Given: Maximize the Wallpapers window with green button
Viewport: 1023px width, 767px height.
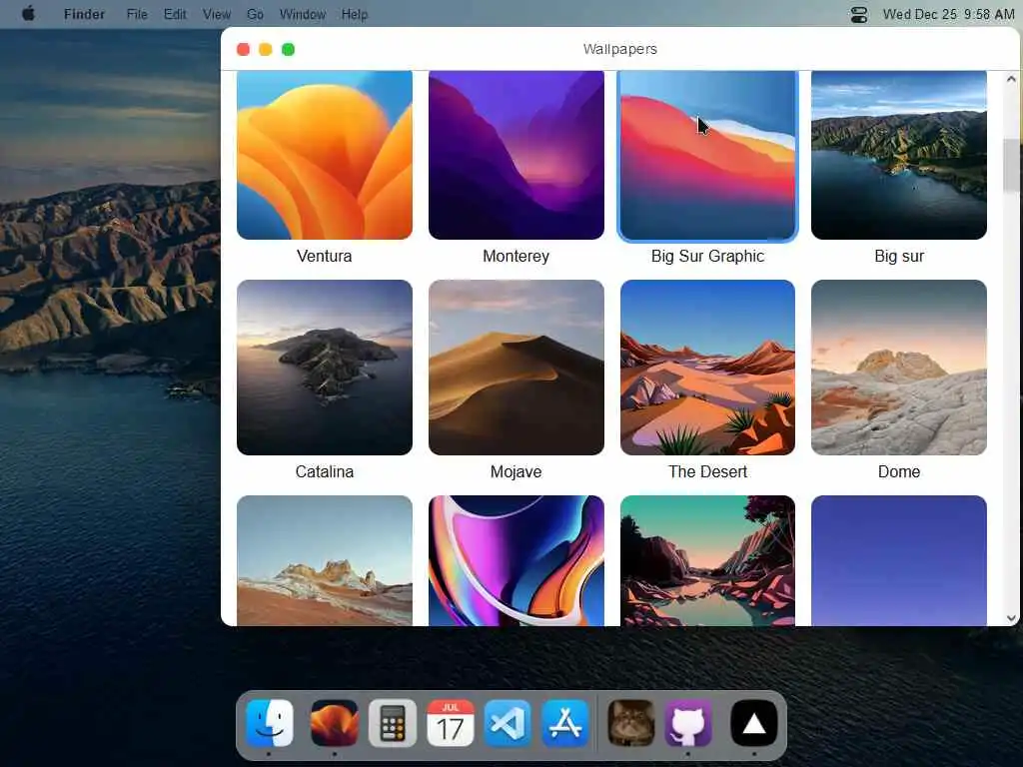Looking at the screenshot, I should (288, 50).
